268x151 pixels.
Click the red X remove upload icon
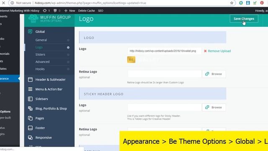tap(205, 51)
